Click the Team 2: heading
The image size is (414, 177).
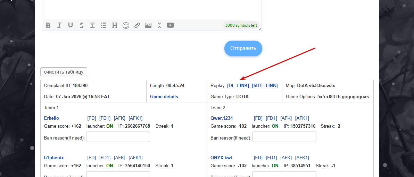tap(218, 108)
